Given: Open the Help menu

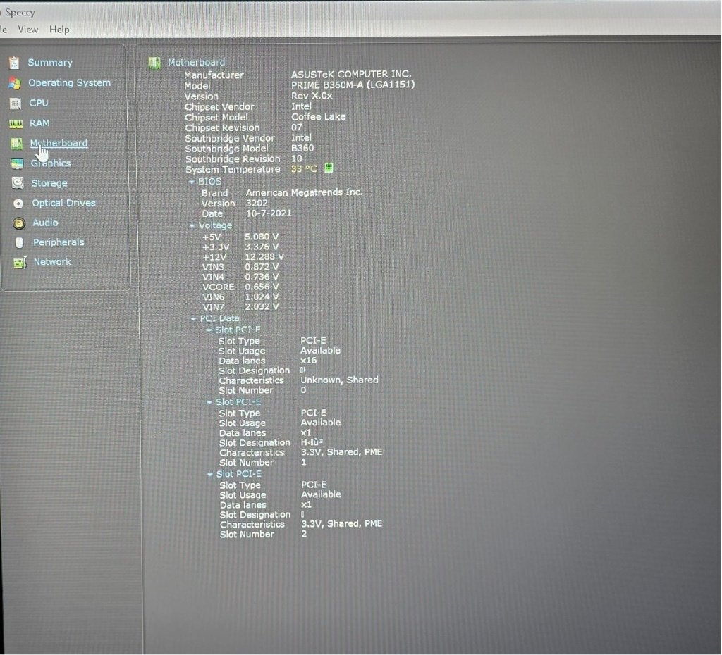Looking at the screenshot, I should 59,30.
